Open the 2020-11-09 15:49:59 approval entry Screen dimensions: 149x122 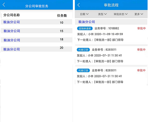coord(111,34)
